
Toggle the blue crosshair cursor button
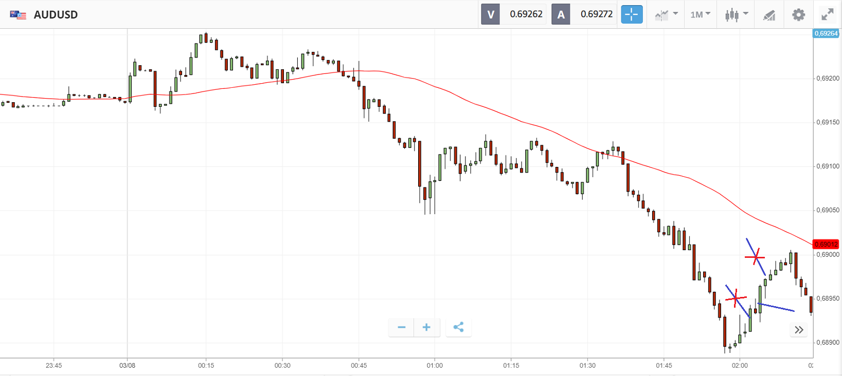(x=632, y=14)
